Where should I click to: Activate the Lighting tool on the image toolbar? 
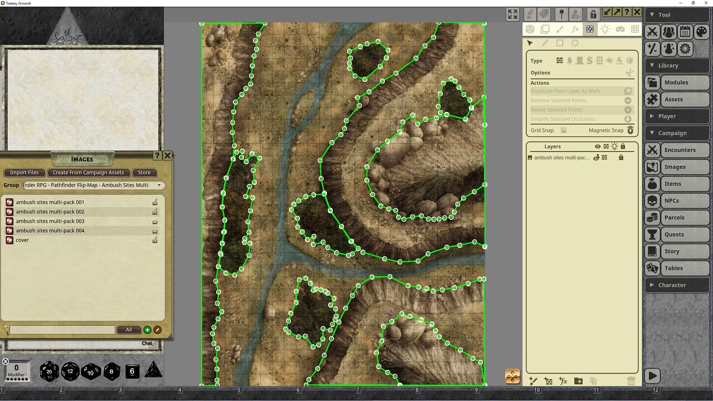pyautogui.click(x=605, y=30)
